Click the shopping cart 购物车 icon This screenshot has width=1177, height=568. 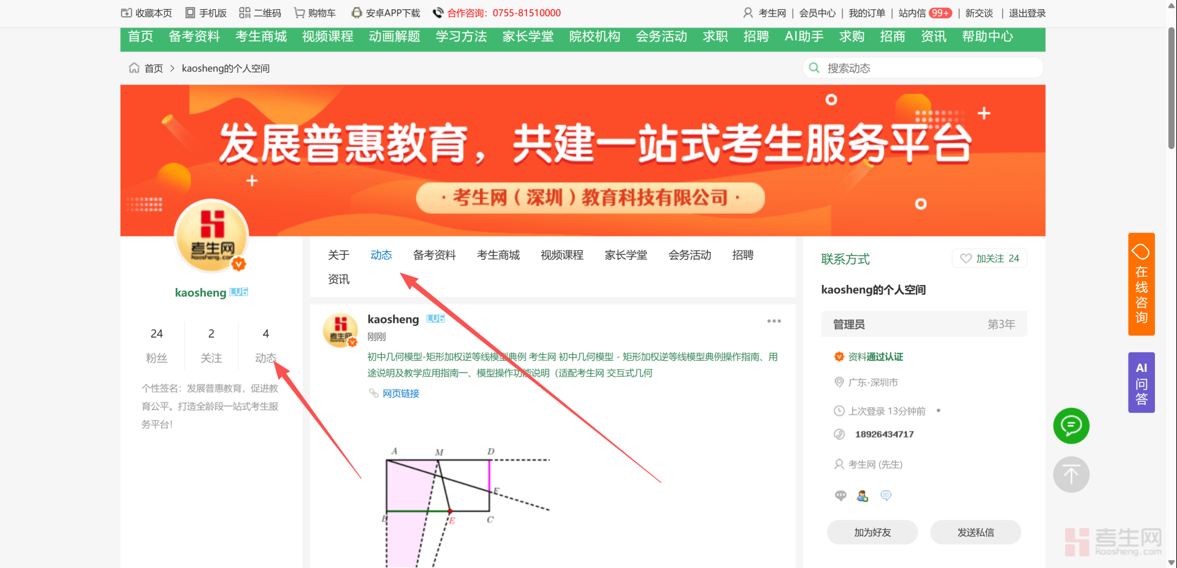tap(299, 13)
